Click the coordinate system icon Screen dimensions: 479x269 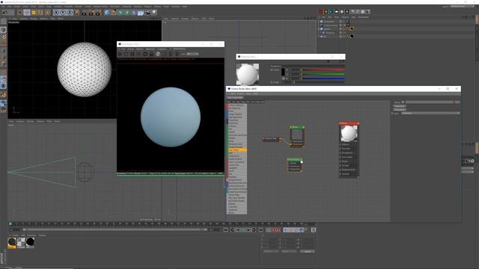(x=76, y=13)
